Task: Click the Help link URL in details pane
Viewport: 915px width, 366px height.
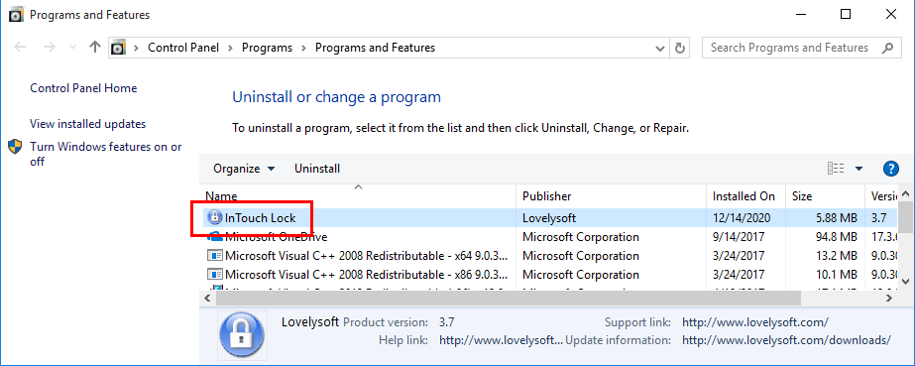Action: click(x=501, y=340)
